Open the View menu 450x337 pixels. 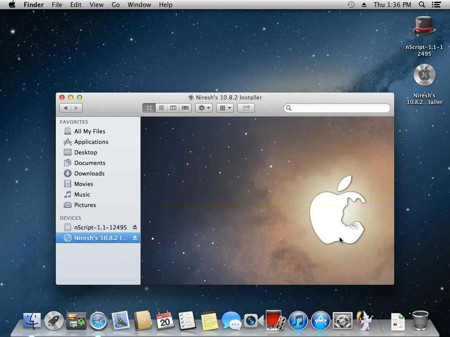coord(96,4)
